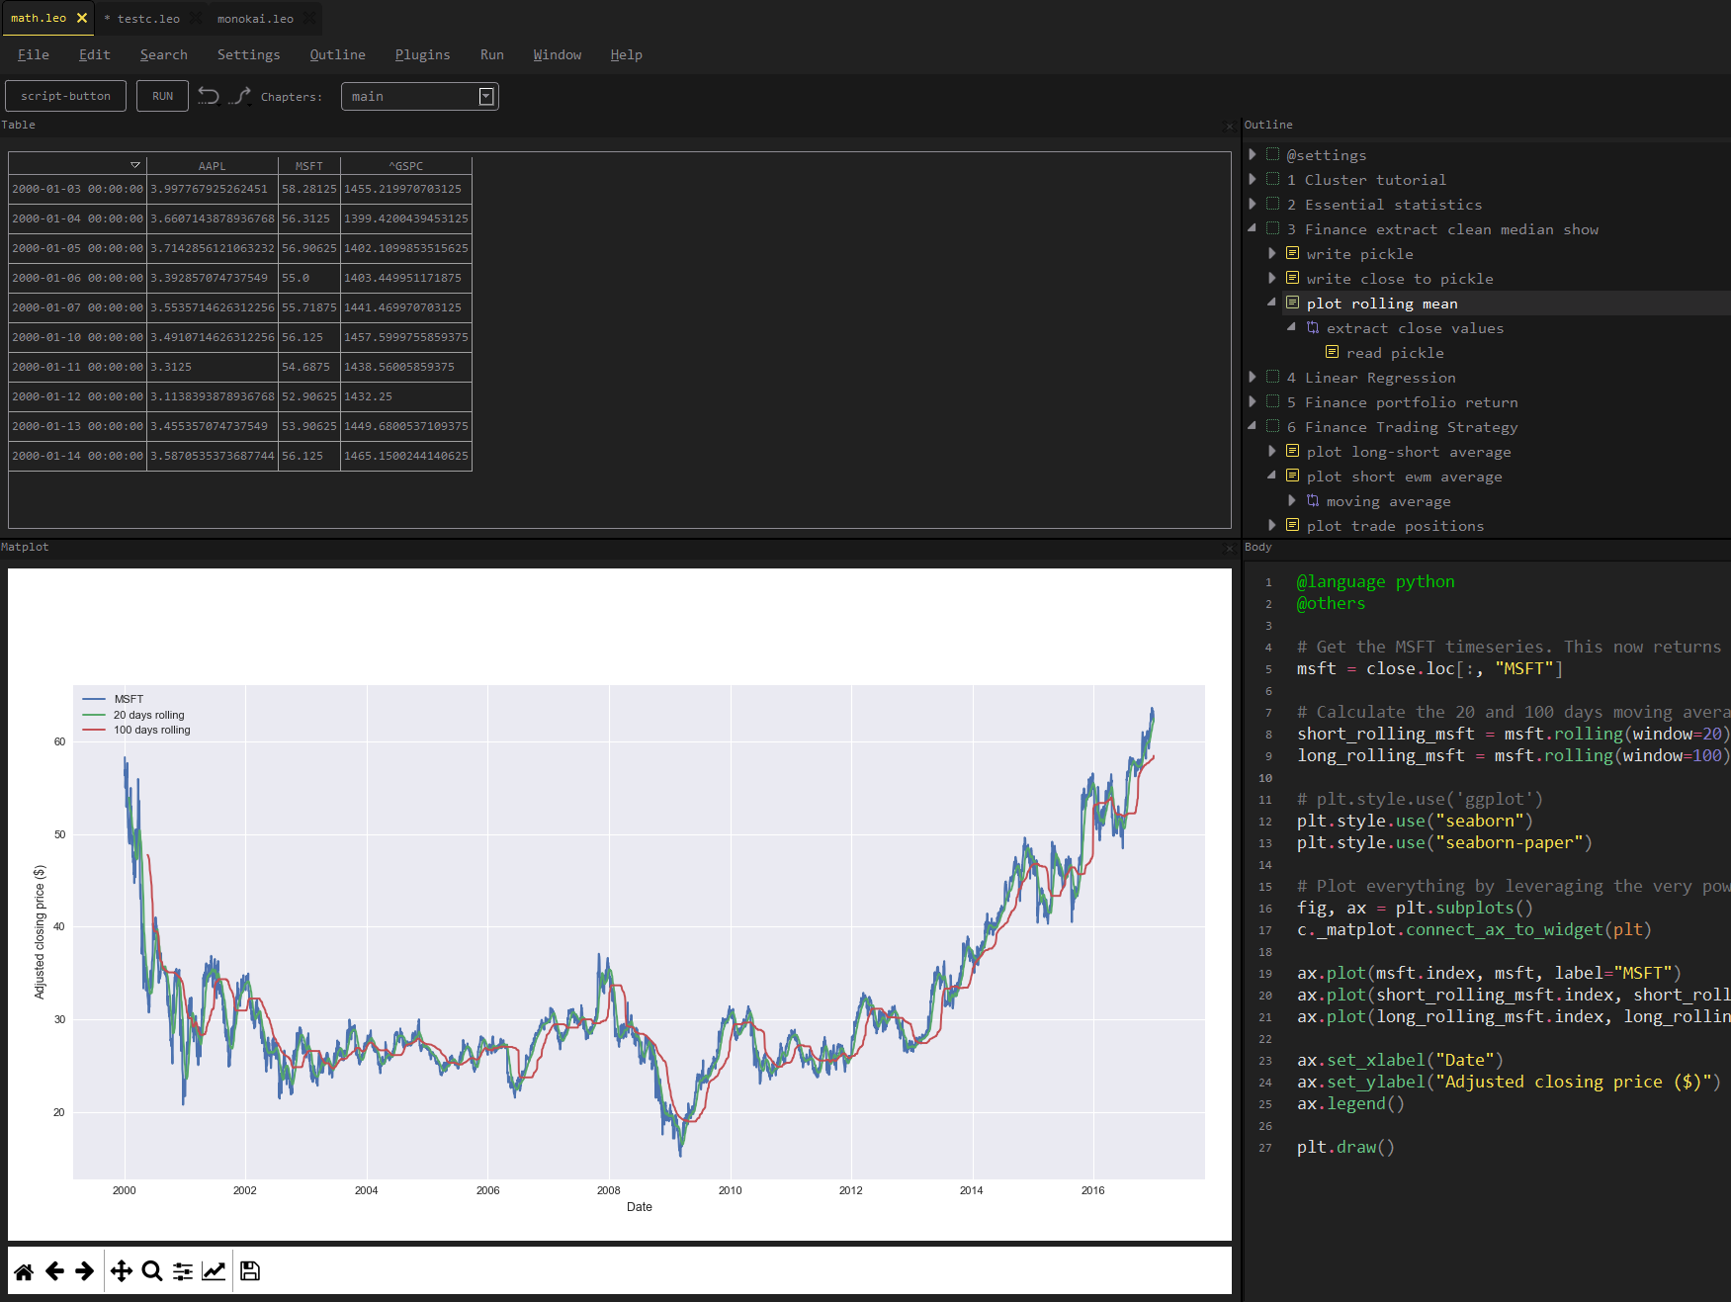This screenshot has width=1731, height=1302.
Task: Click box icon of '1 Cluster tutorial'
Action: [x=1273, y=179]
